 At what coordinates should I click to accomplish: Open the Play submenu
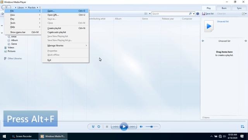click(x=23, y=19)
